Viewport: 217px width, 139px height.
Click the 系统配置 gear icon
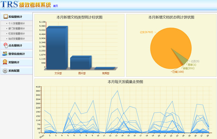[x=5, y=71]
